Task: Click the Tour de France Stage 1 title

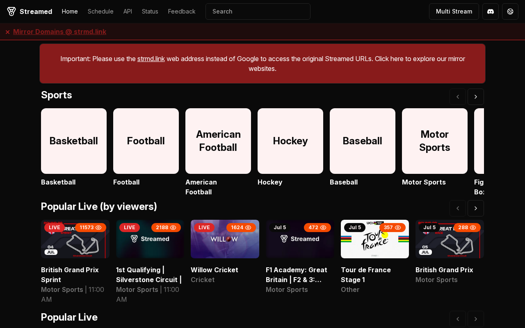Action: [366, 275]
